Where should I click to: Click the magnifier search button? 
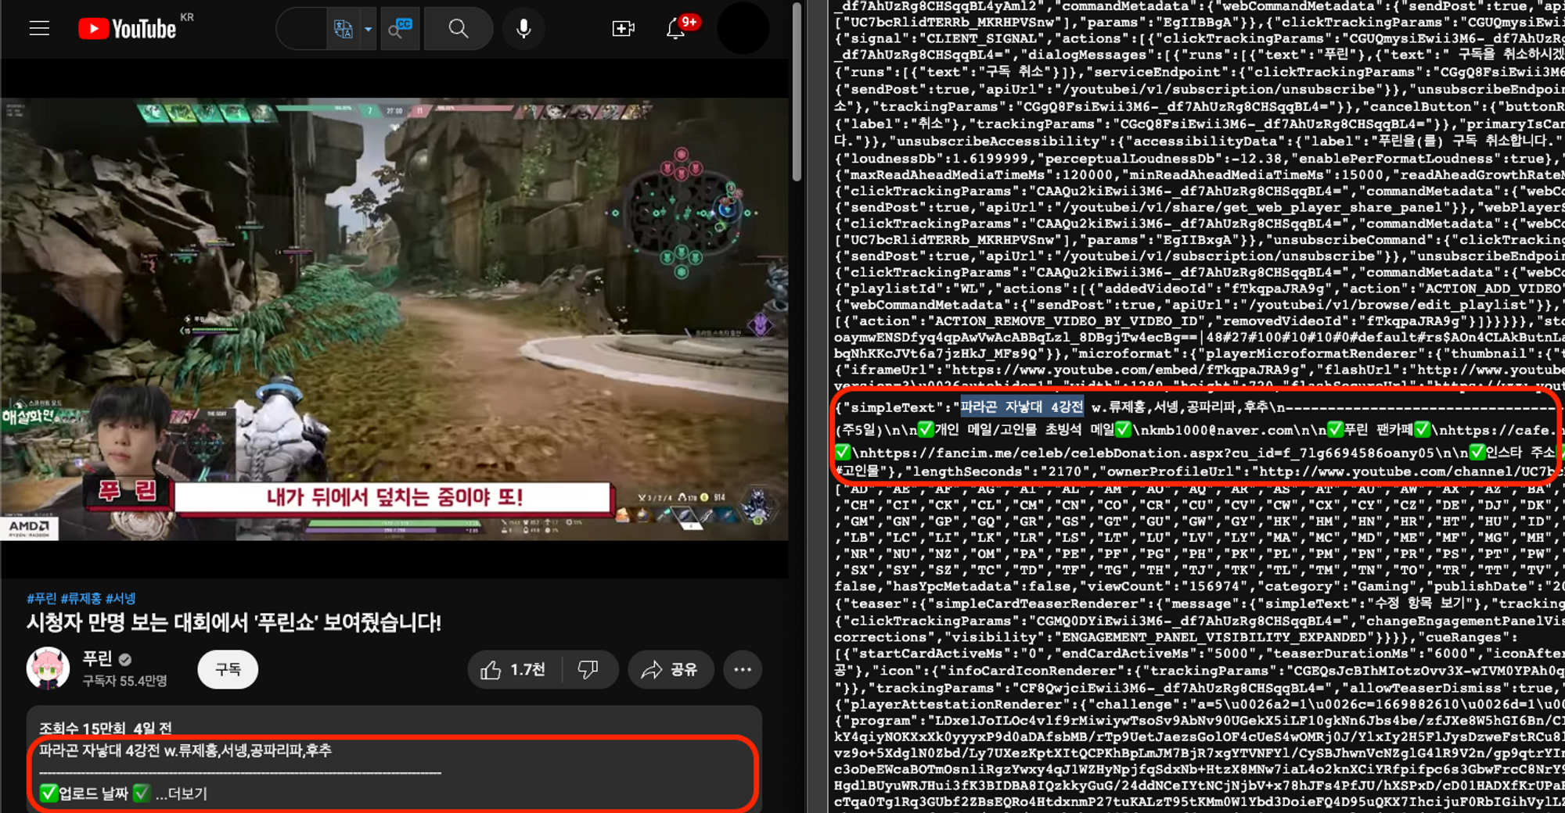[459, 29]
